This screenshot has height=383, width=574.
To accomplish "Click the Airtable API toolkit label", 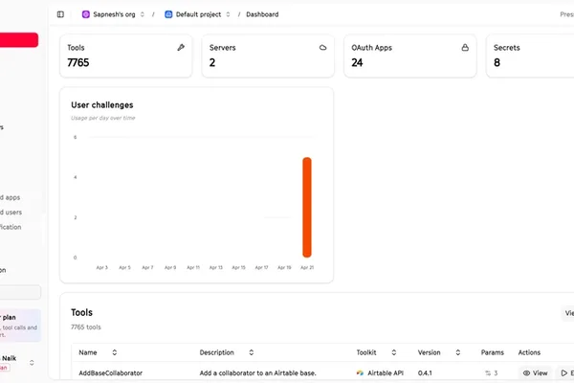I will pos(386,372).
